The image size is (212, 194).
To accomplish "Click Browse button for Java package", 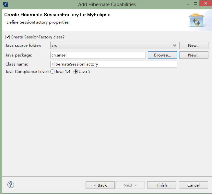I will [162, 55].
